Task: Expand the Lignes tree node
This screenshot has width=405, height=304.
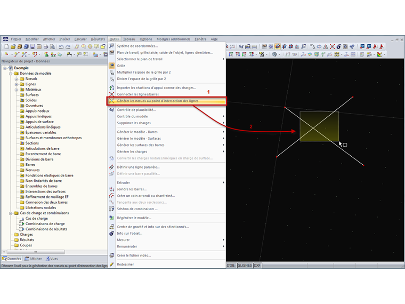Action: point(17,84)
